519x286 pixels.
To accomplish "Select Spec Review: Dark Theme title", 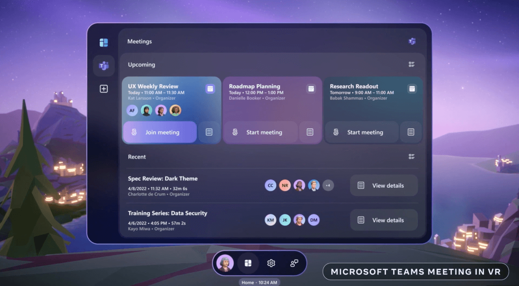I will click(163, 179).
